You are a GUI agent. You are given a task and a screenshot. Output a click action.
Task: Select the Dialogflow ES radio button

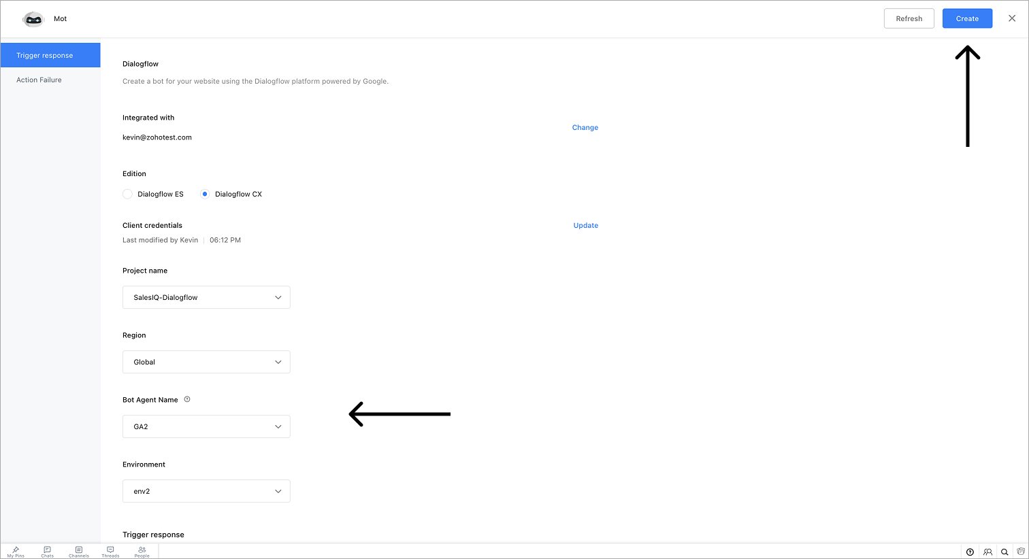(x=127, y=194)
